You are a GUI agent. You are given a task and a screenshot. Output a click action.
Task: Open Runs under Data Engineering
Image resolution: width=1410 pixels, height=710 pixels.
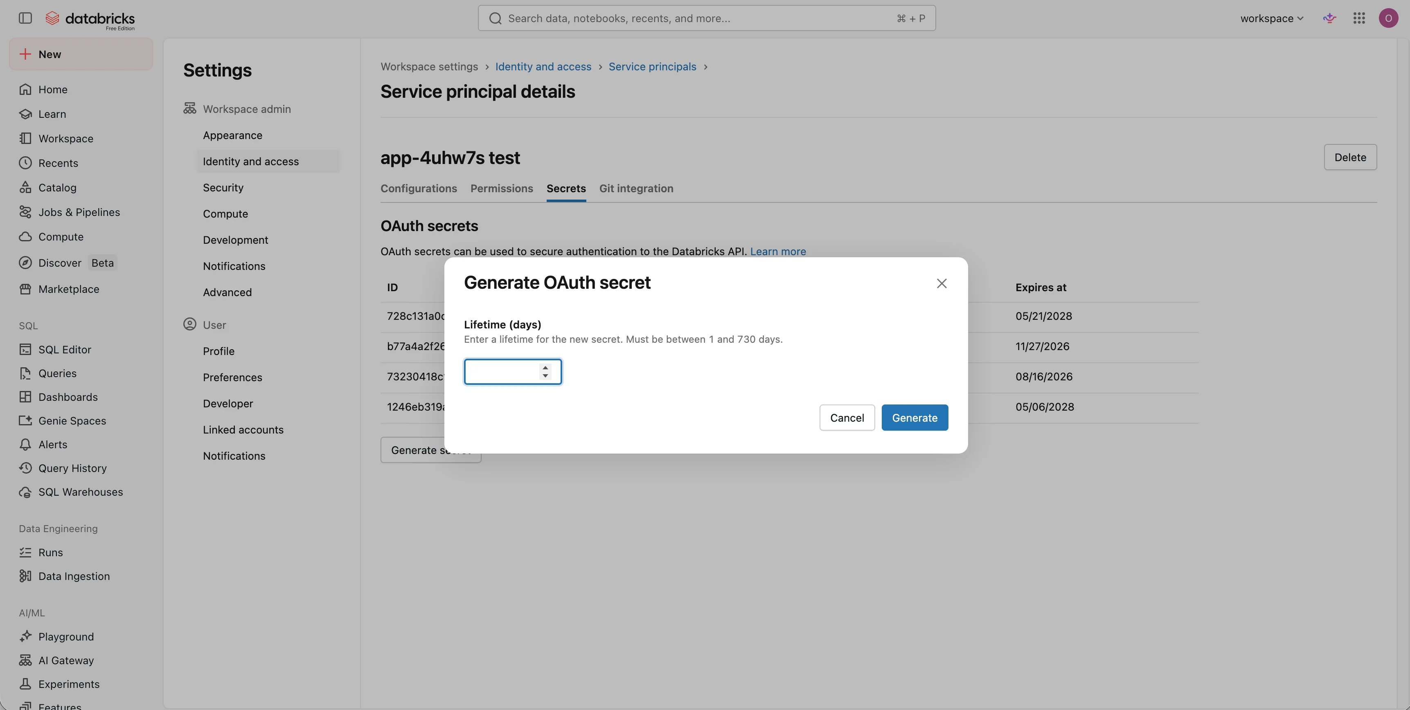[x=81, y=553]
